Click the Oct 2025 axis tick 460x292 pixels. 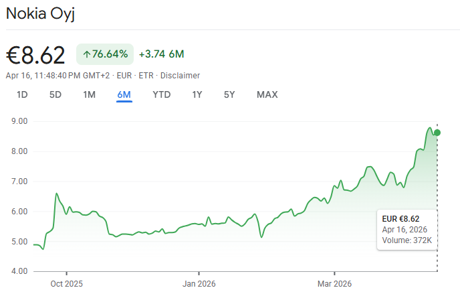coord(67,273)
